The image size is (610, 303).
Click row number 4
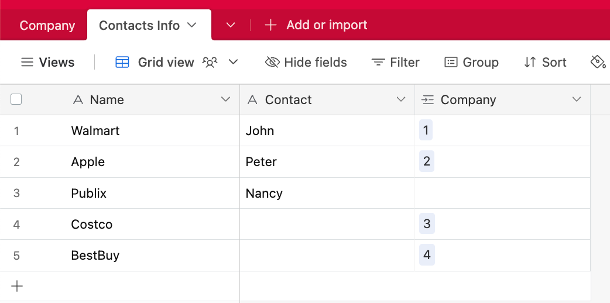tap(16, 225)
